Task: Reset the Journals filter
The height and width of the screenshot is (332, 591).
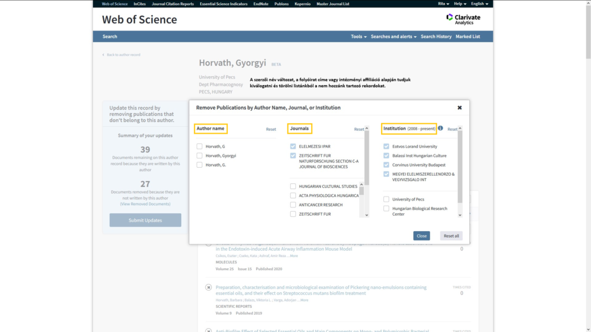Action: click(x=359, y=129)
